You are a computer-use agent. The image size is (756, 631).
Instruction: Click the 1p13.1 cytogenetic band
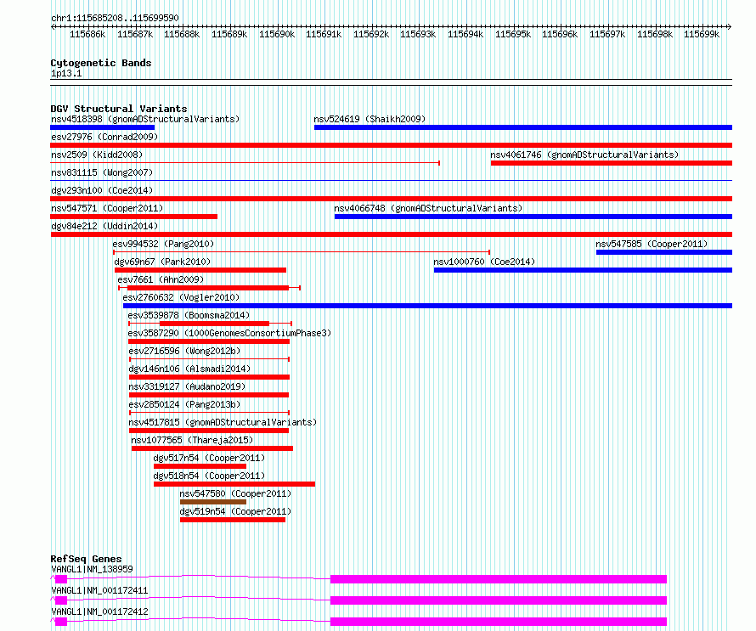tap(391, 82)
